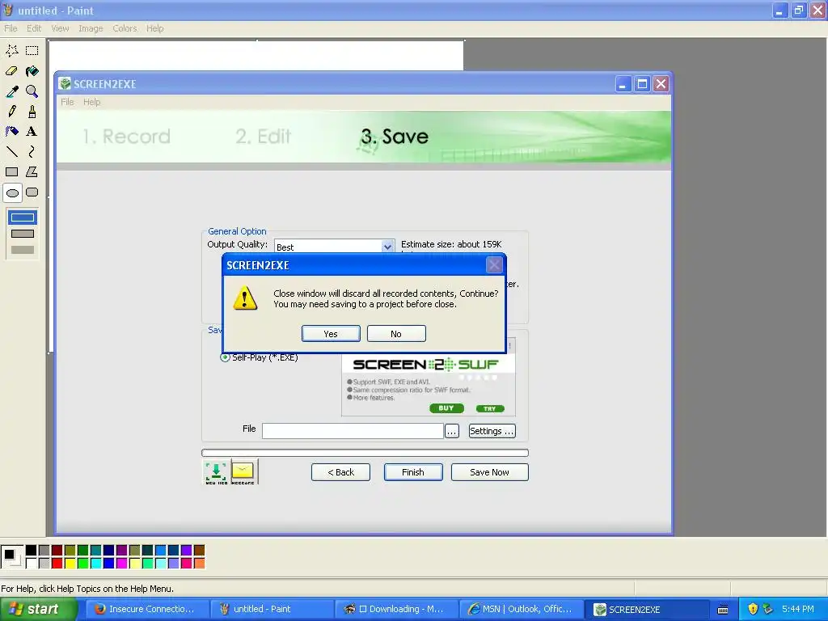Go to the 2. Edit step
828x621 pixels.
[x=264, y=136]
